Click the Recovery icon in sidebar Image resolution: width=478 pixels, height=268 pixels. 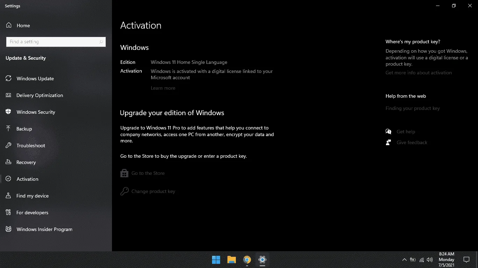(x=8, y=162)
